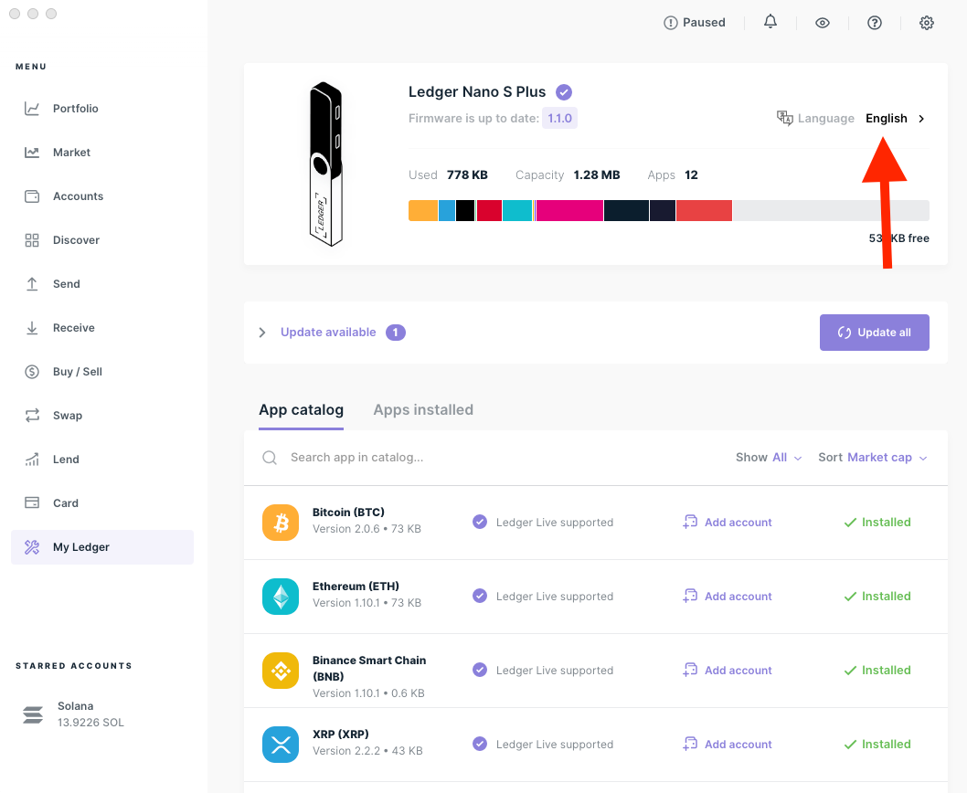Open the Bitcoin (BTC) app icon

pos(281,522)
